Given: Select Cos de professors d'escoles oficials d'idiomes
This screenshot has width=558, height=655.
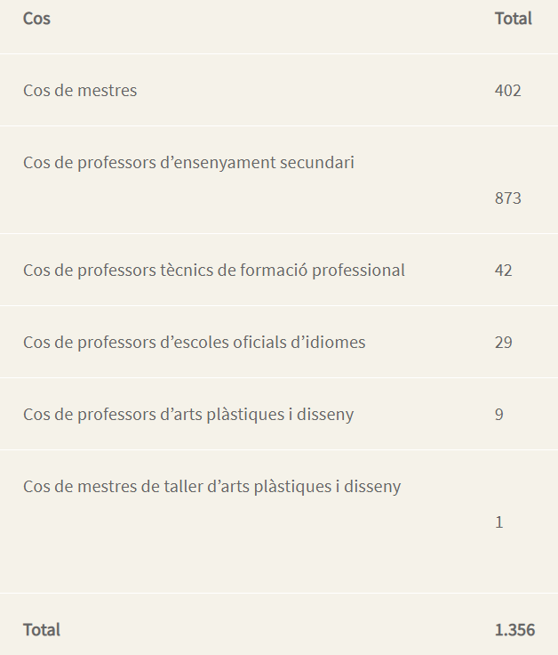Looking at the screenshot, I should point(195,342).
